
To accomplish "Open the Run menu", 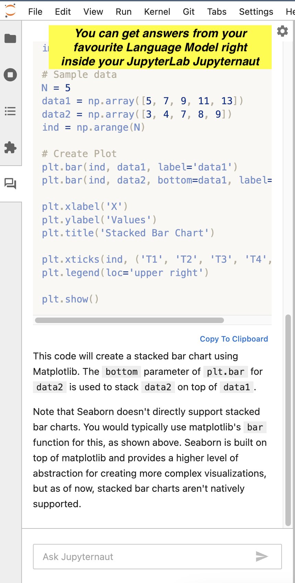I will pos(123,12).
